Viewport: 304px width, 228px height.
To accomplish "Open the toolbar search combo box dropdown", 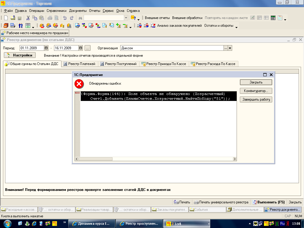I will pos(126,18).
